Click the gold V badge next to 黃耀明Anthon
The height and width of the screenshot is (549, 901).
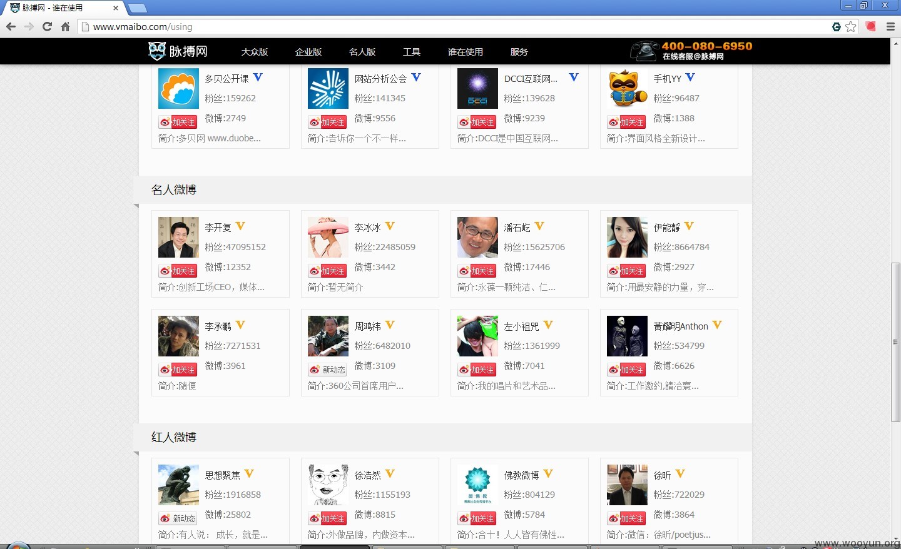[717, 325]
